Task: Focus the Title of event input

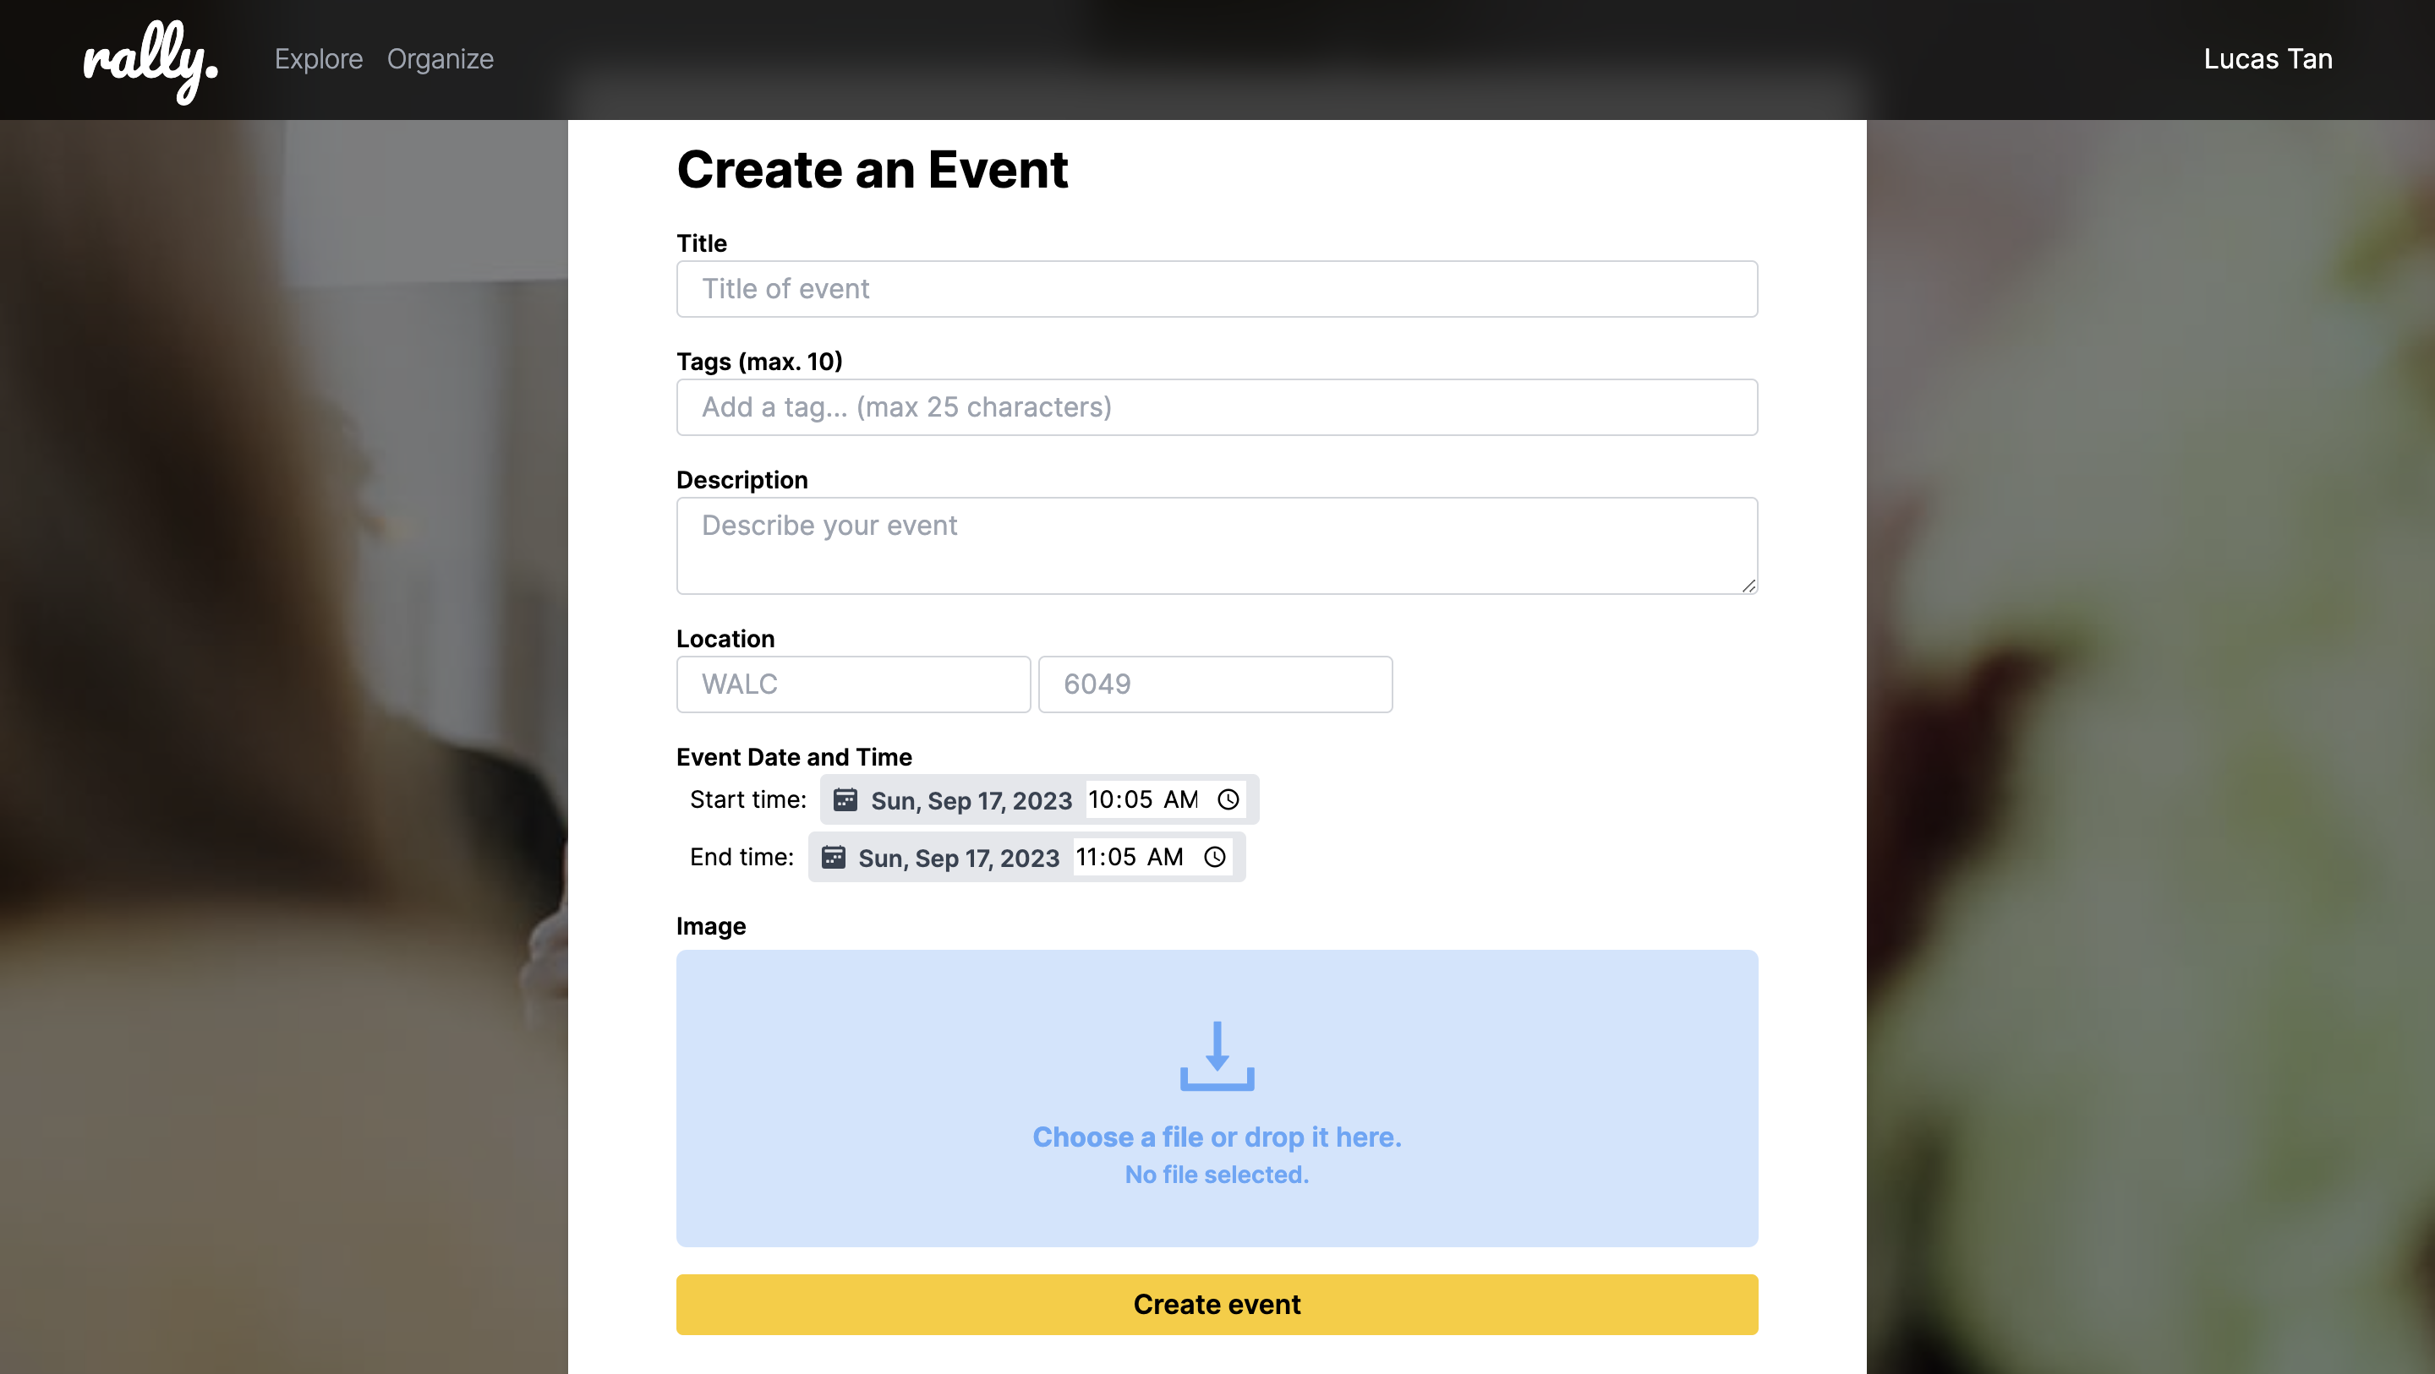Action: (x=1217, y=288)
